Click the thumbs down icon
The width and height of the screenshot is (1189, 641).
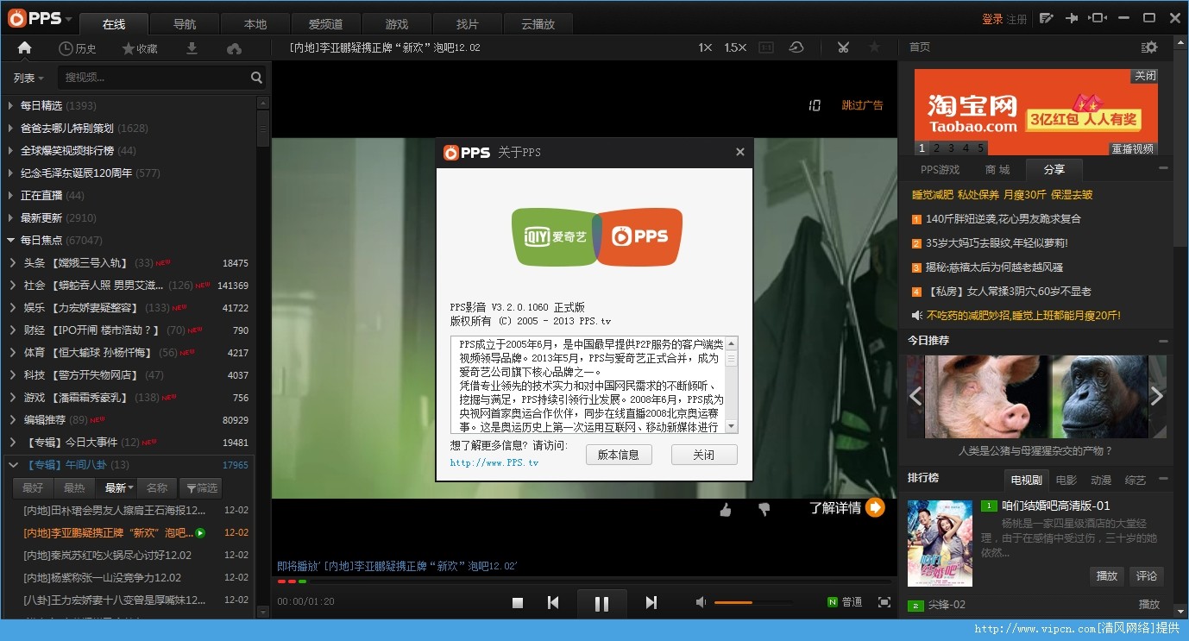click(x=764, y=510)
